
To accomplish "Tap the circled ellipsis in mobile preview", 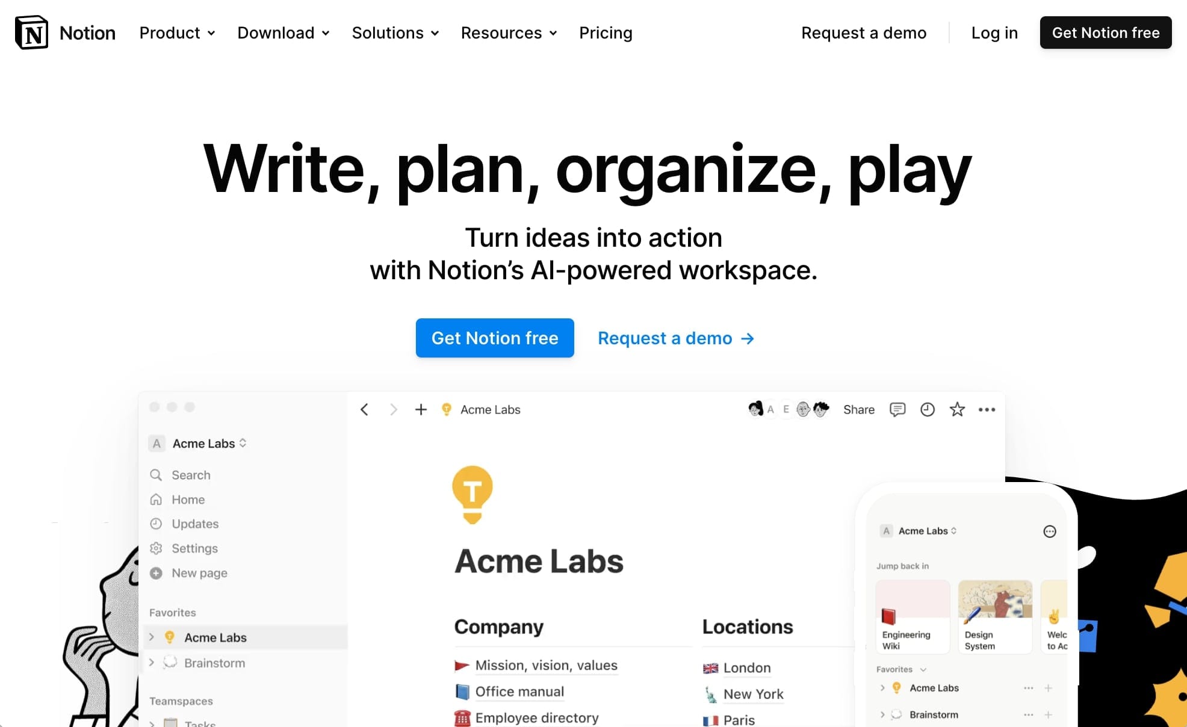I will [x=1049, y=531].
